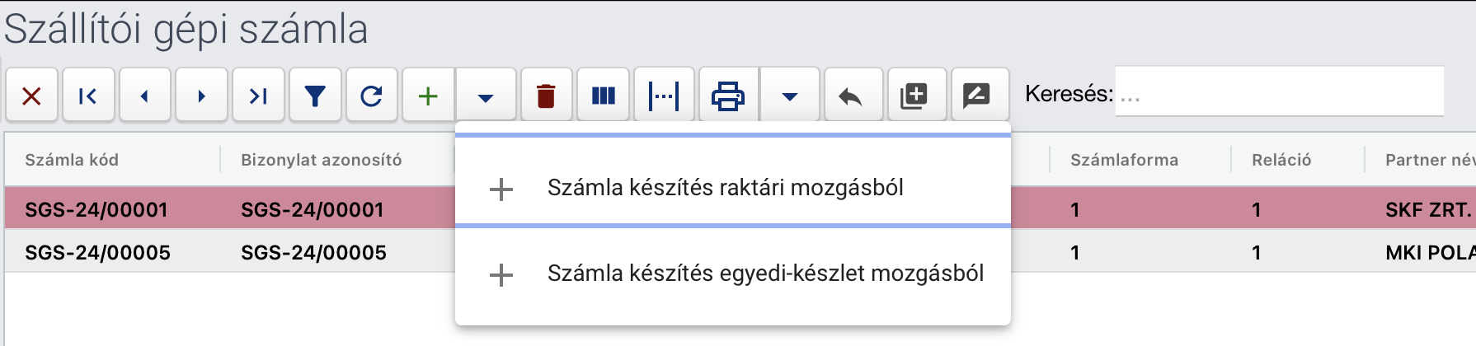Open the filter funnel icon

coord(315,96)
